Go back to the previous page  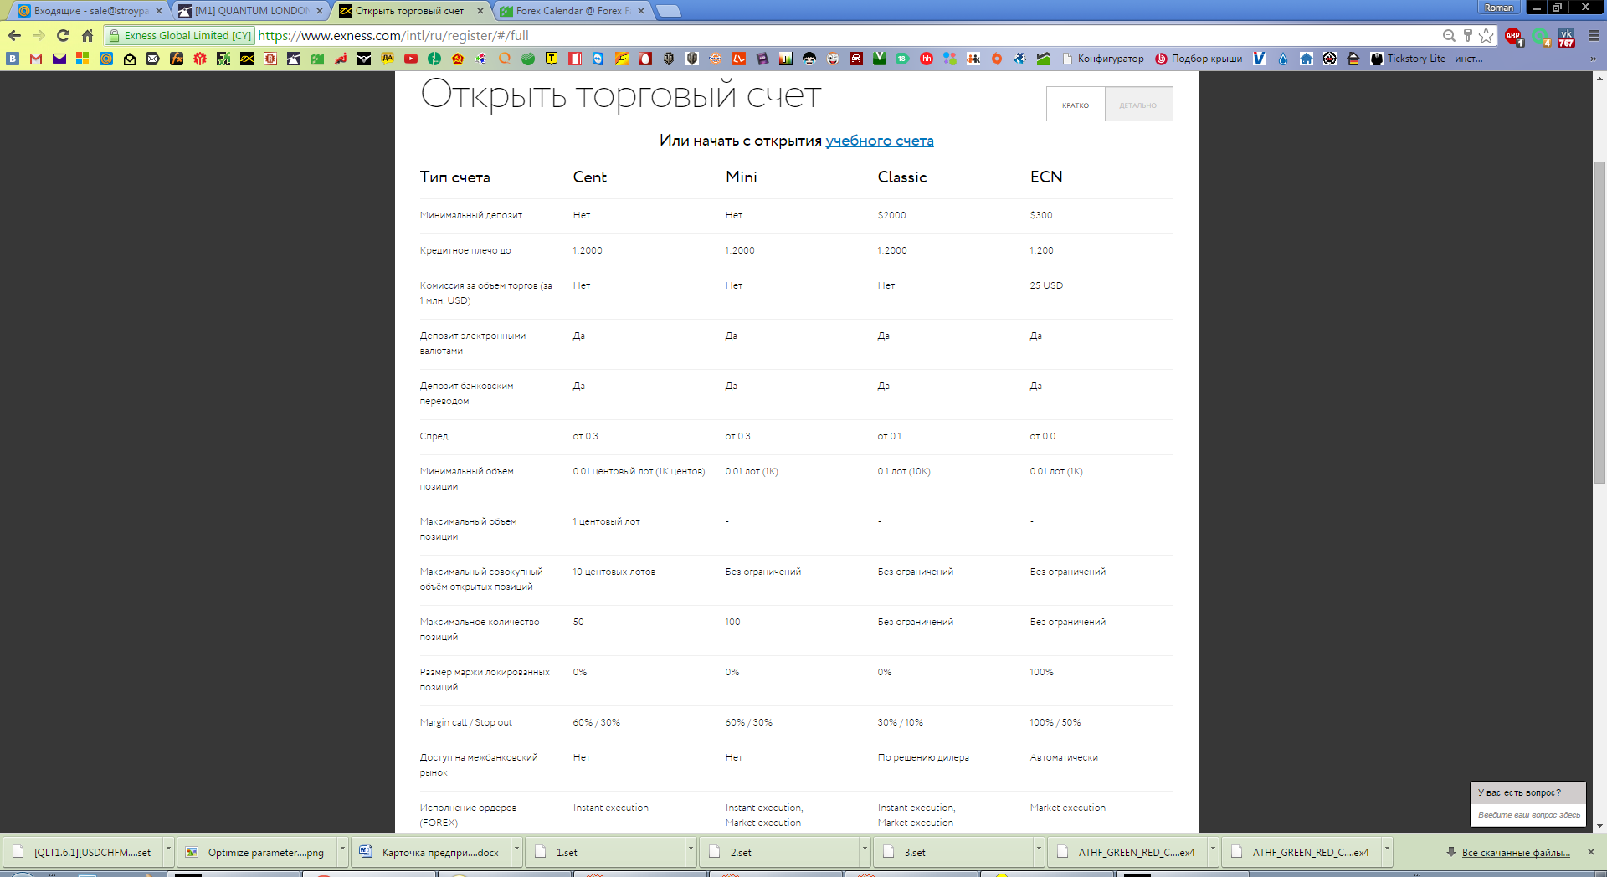click(14, 35)
